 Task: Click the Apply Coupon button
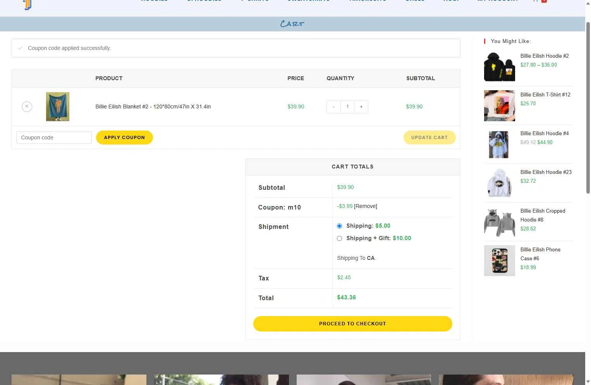(x=124, y=137)
